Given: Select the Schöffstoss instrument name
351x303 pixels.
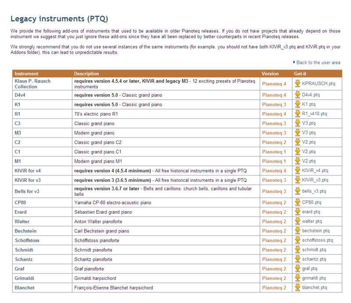Looking at the screenshot, I should click(27, 240).
